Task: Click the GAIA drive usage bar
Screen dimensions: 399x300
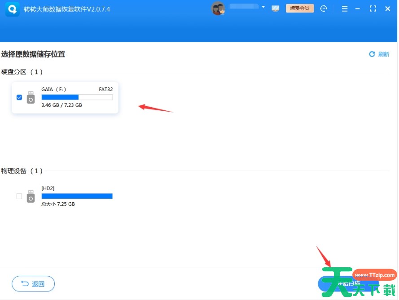Action: [x=77, y=97]
